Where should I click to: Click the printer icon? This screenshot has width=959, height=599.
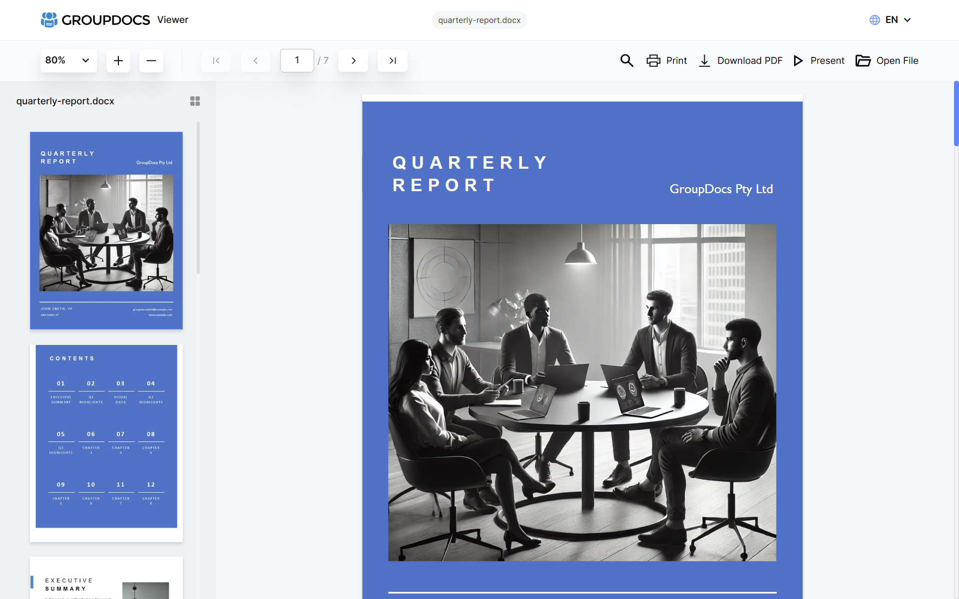653,61
